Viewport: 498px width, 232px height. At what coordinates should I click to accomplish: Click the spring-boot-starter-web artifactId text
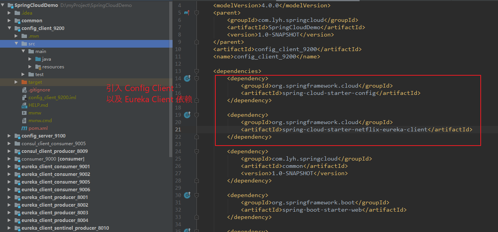322,210
